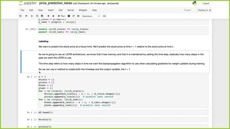230x129 pixels.
Task: Move selected cell up arrow
Action: pyautogui.click(x=48, y=16)
